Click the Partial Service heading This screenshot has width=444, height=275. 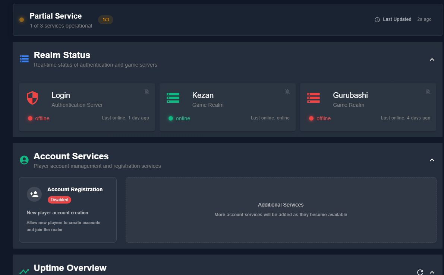click(56, 16)
